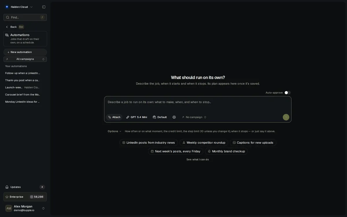Viewport: 347px width, 217px height.
Task: Click the Your automations section label
Action: point(16,66)
